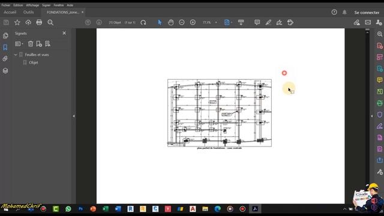Go to the next page arrow
The width and height of the screenshot is (384, 216).
point(99,23)
